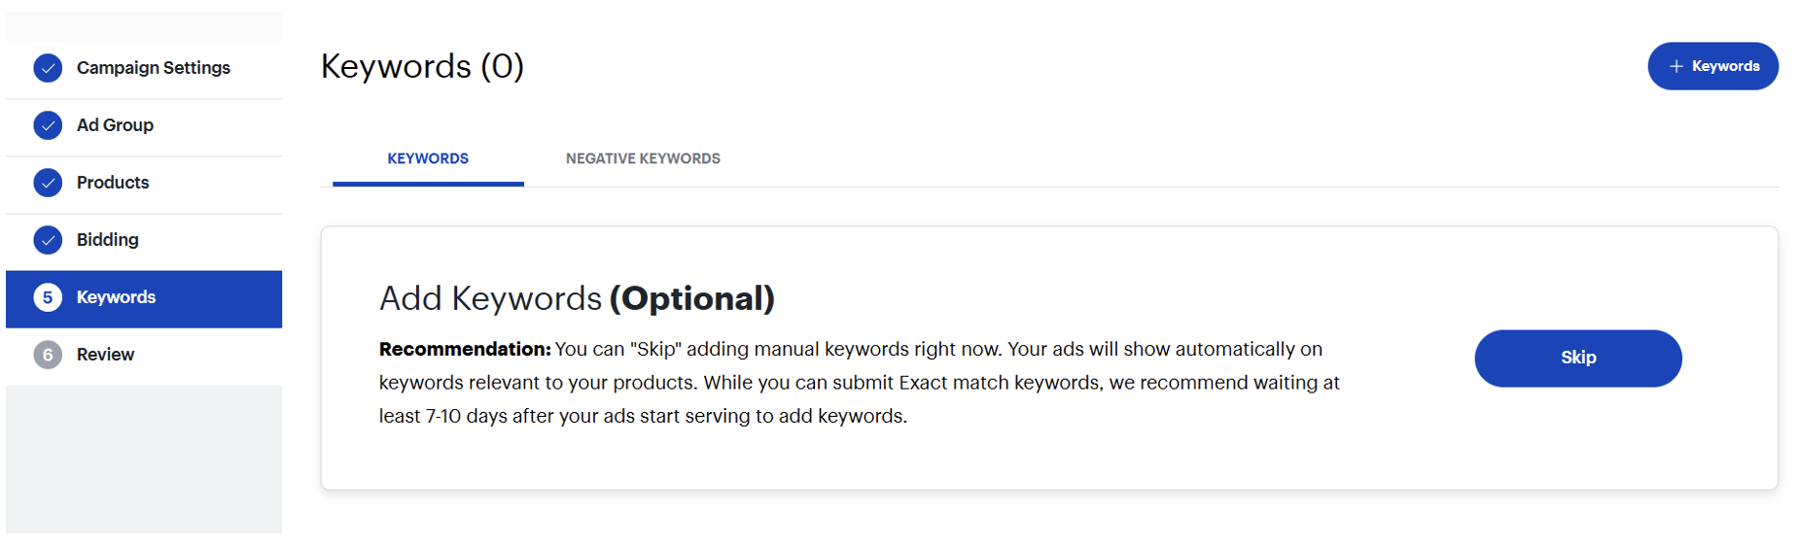Select the Keywords label in the sidebar
This screenshot has height=548, width=1799.
tap(116, 297)
